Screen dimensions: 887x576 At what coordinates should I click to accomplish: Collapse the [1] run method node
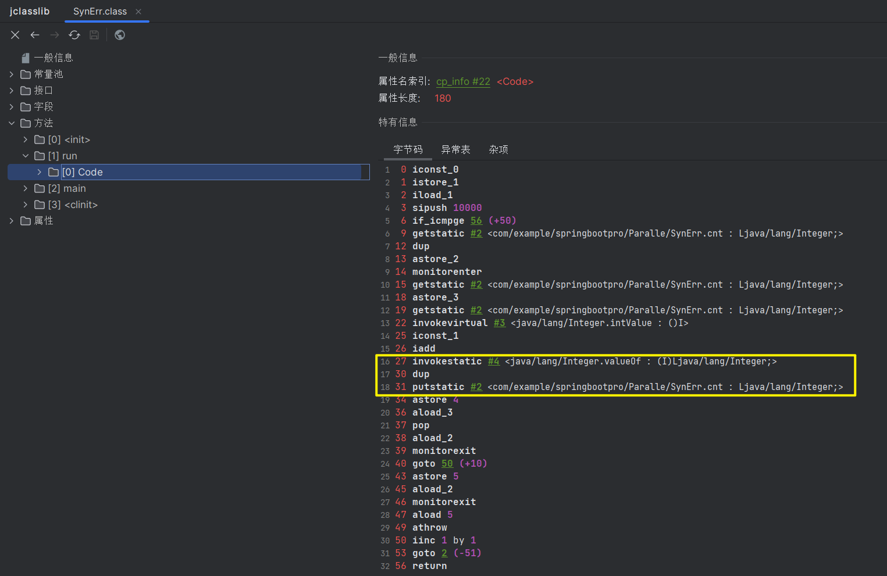[26, 156]
